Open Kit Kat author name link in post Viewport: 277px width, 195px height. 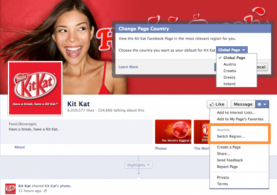pyautogui.click(x=24, y=186)
